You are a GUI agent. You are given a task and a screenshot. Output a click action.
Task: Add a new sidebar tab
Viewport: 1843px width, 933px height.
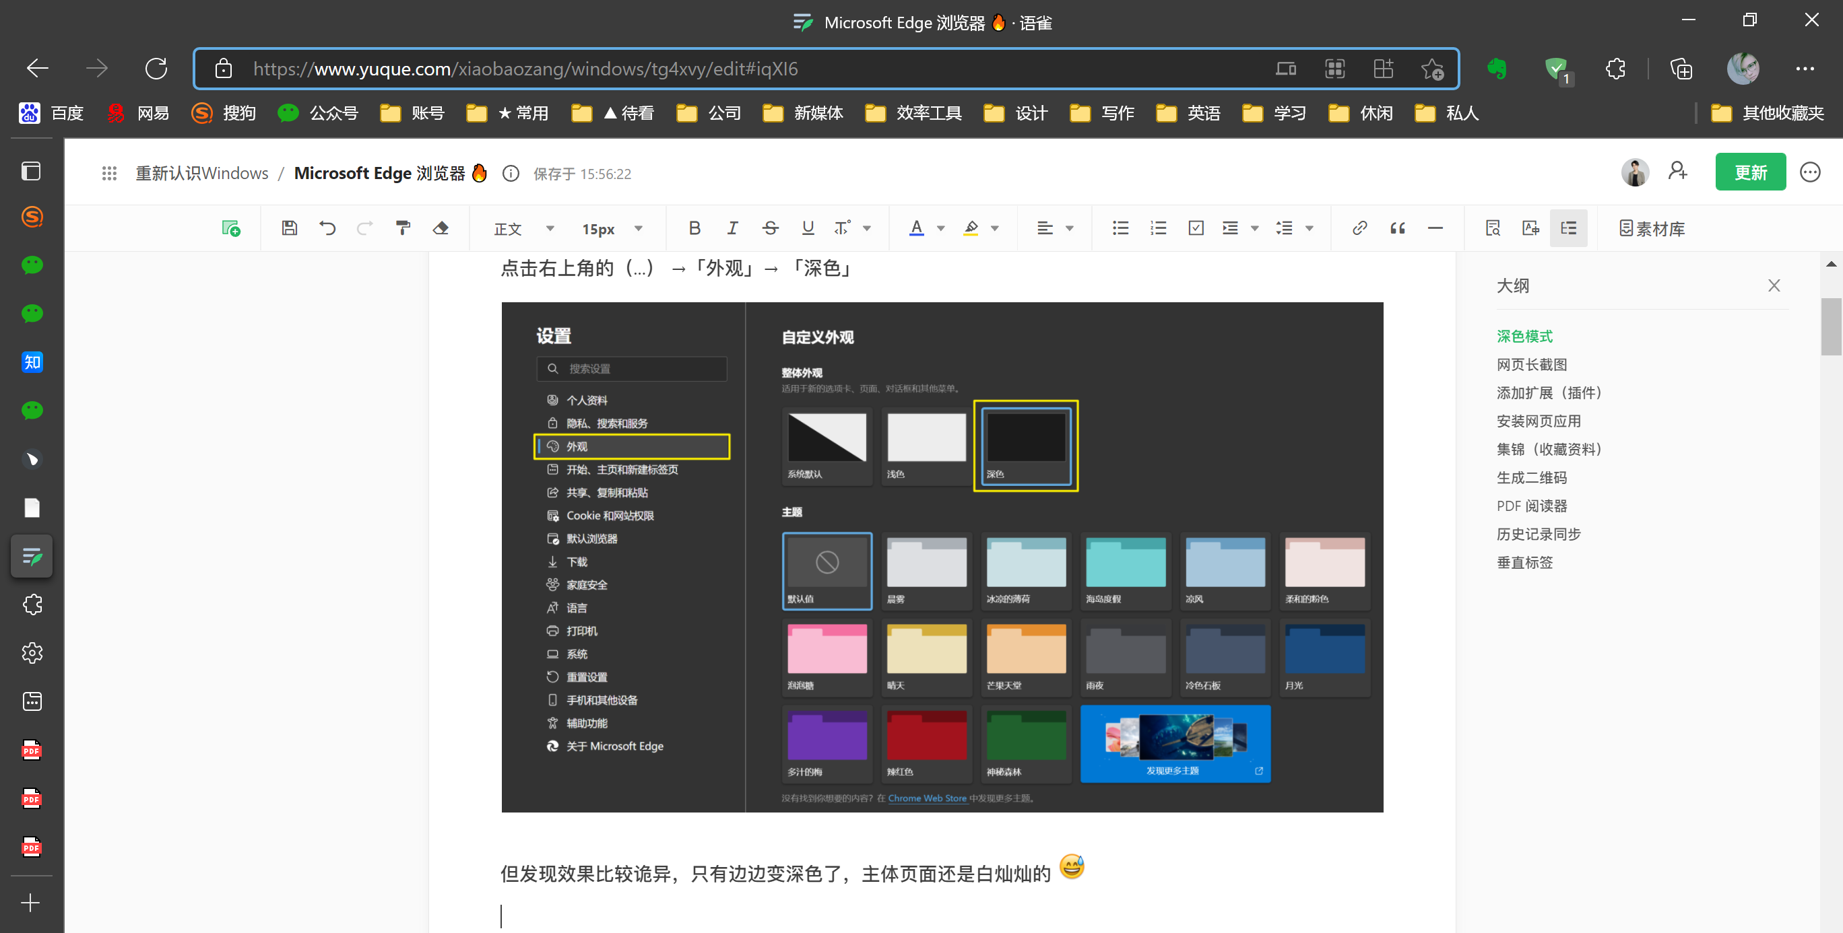pos(31,903)
